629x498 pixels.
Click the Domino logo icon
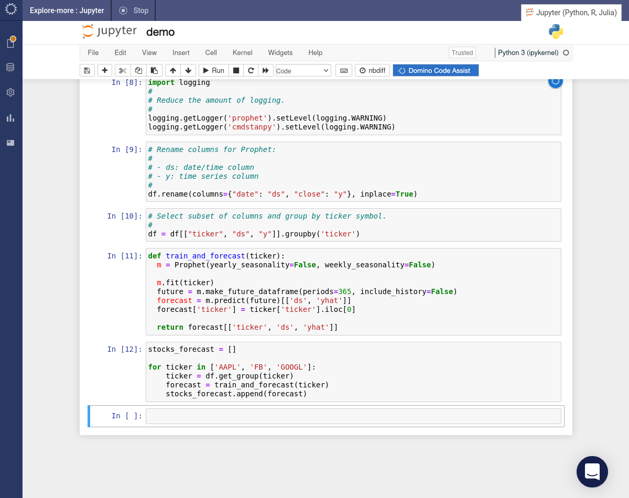tap(11, 10)
